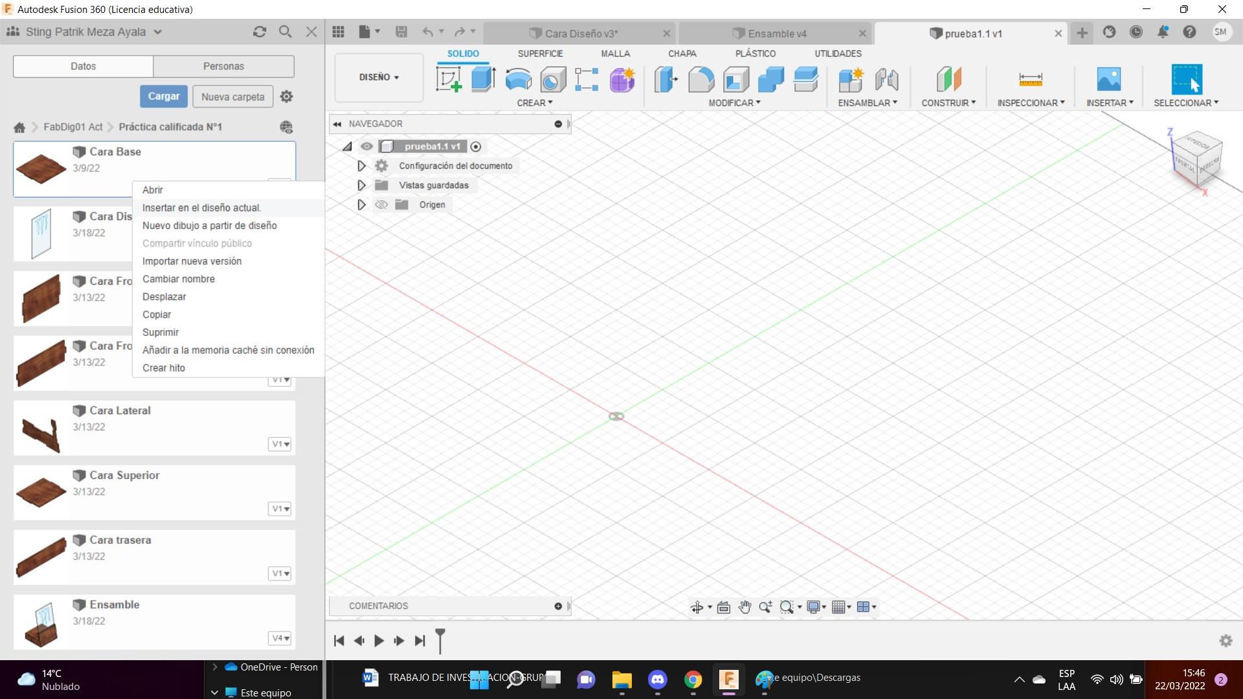Viewport: 1243px width, 699px height.
Task: Click the Create Sketch tool icon
Action: [x=449, y=80]
